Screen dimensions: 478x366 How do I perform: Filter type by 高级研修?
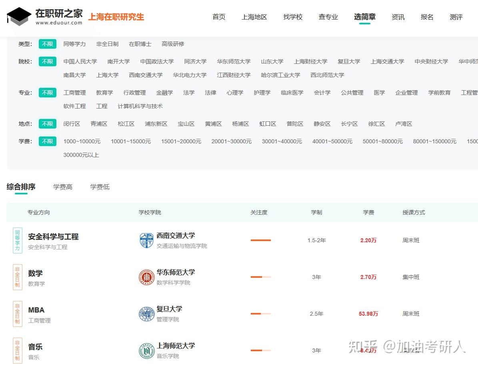coord(173,44)
